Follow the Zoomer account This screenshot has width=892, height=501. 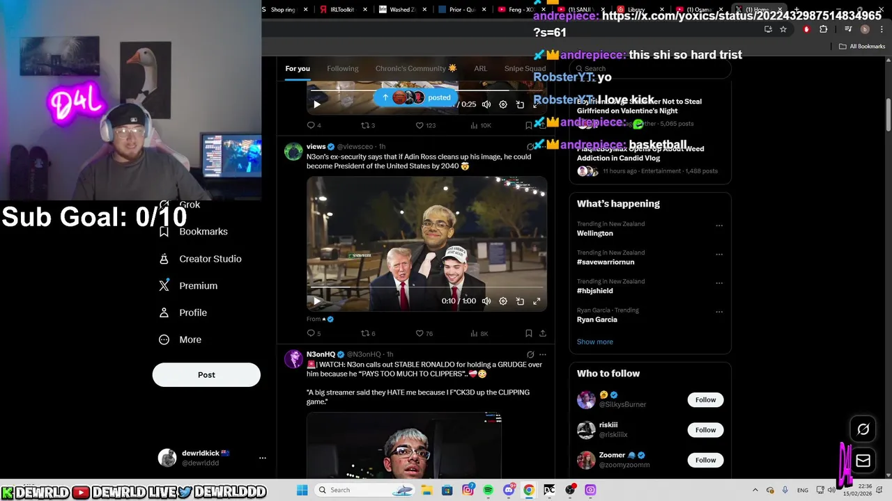point(705,460)
